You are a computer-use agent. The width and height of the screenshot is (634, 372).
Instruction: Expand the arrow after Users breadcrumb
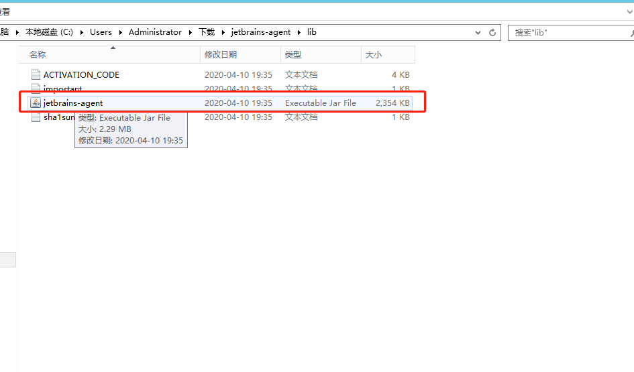click(121, 32)
